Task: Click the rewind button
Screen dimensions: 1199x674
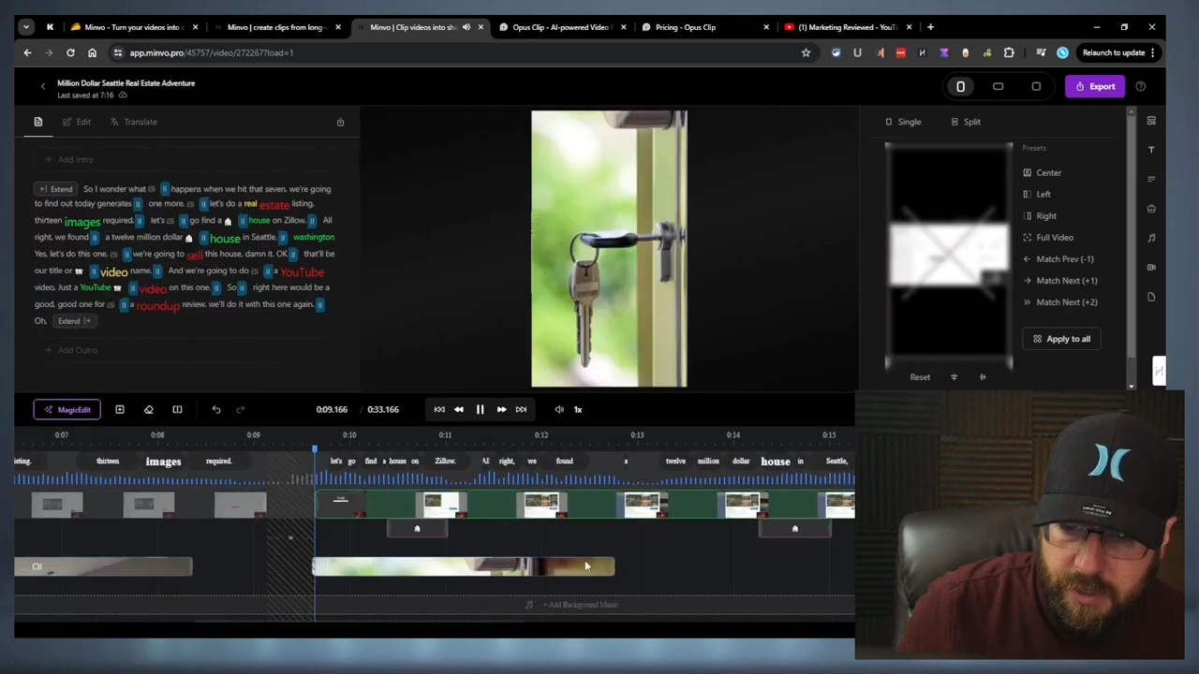Action: click(x=459, y=409)
